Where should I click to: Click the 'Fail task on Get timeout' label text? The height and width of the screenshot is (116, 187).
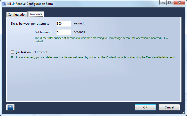[32, 52]
